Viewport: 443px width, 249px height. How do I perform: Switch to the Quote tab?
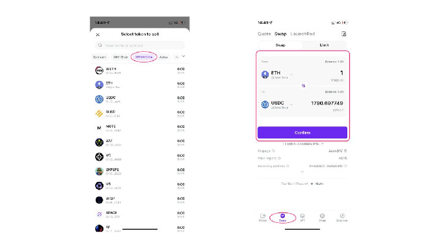(x=264, y=34)
